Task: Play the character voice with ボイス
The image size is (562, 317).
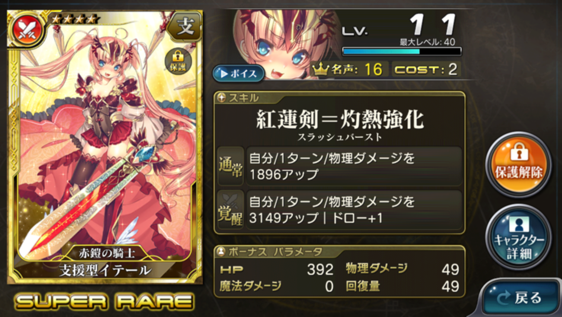Action: click(238, 74)
